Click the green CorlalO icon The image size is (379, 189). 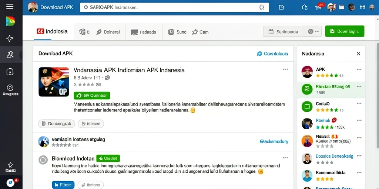click(x=307, y=106)
